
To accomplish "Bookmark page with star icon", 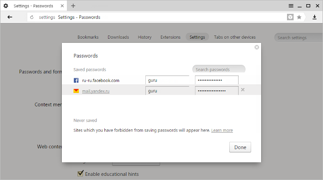I will point(299,17).
